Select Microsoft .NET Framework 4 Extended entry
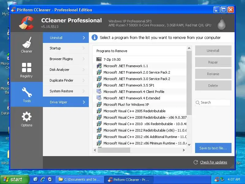 point(140,98)
